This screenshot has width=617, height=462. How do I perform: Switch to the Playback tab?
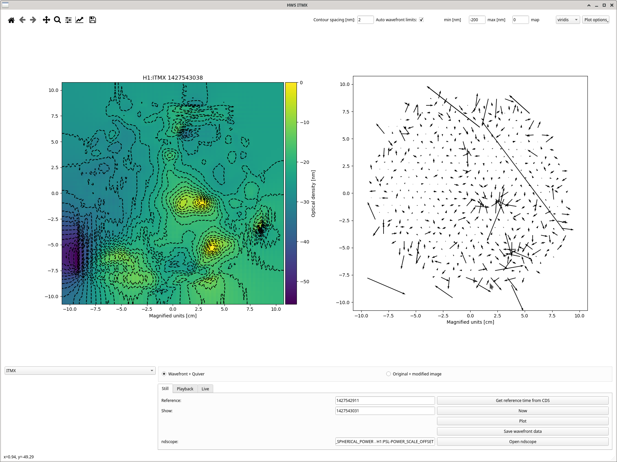(185, 389)
